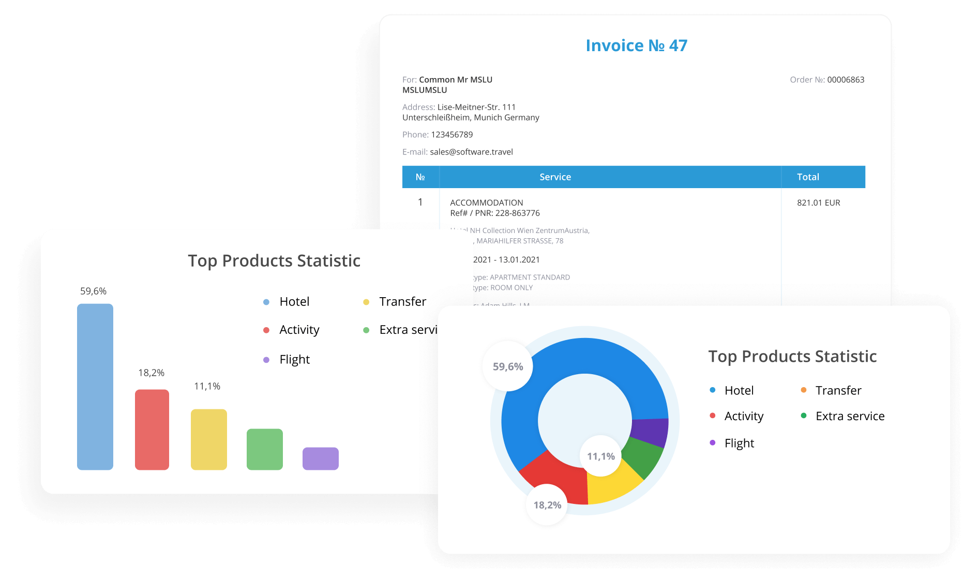The image size is (978, 584).
Task: Click the small purple bar
Action: pyautogui.click(x=321, y=458)
